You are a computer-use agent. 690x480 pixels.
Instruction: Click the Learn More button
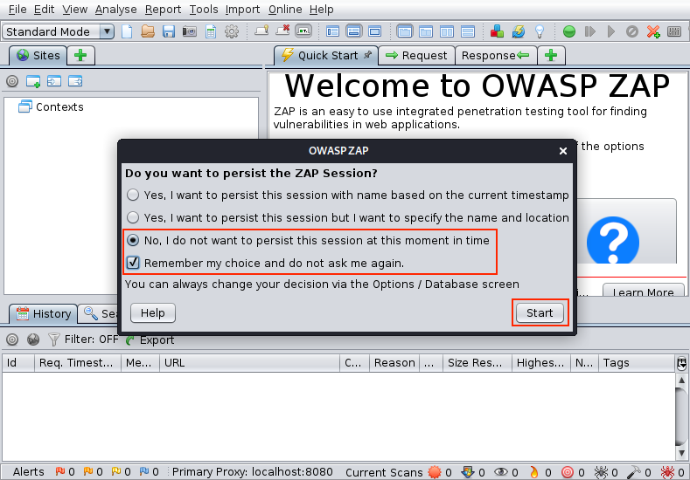643,290
